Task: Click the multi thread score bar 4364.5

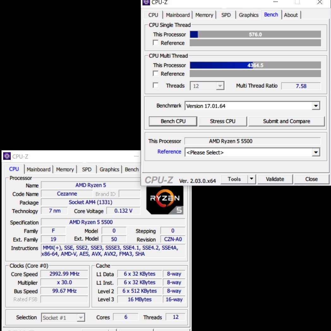Action: click(256, 65)
